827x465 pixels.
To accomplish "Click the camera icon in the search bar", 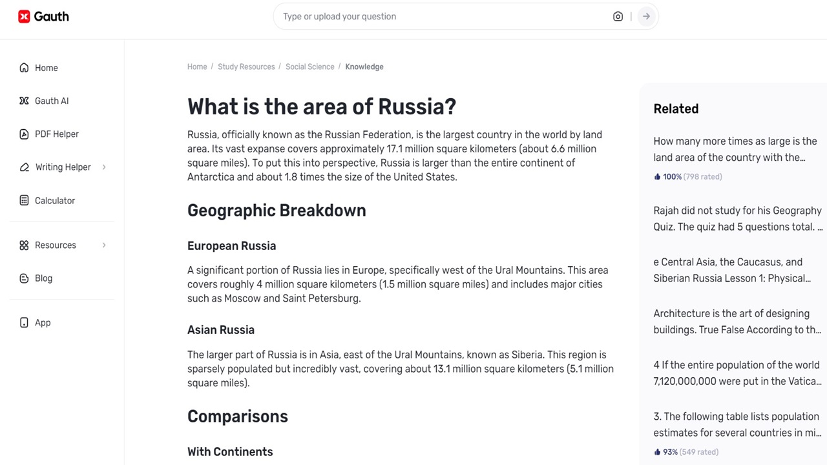I will [x=618, y=16].
